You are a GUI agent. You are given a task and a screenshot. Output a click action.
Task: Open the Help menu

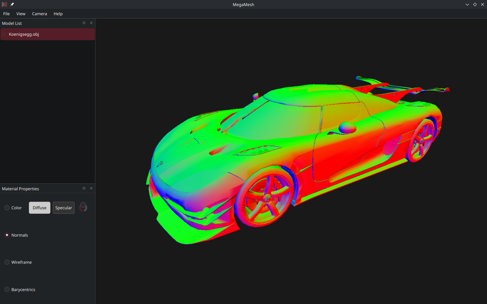click(x=58, y=14)
